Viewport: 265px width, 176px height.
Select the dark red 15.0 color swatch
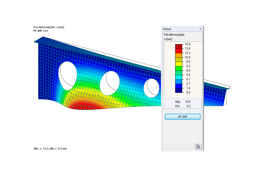pyautogui.click(x=179, y=47)
